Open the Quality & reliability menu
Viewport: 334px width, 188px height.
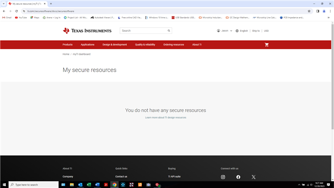tap(145, 44)
